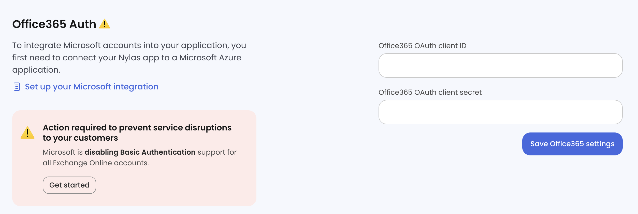Click the Office365 OAuth client secret label
The image size is (638, 214).
click(430, 92)
